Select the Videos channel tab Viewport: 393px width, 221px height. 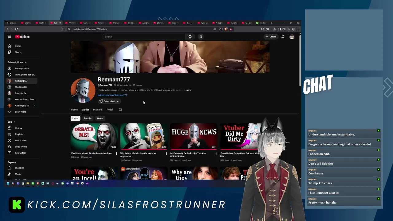pyautogui.click(x=85, y=110)
